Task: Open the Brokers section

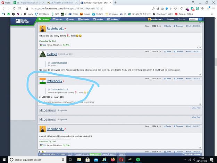Action: 112,19
